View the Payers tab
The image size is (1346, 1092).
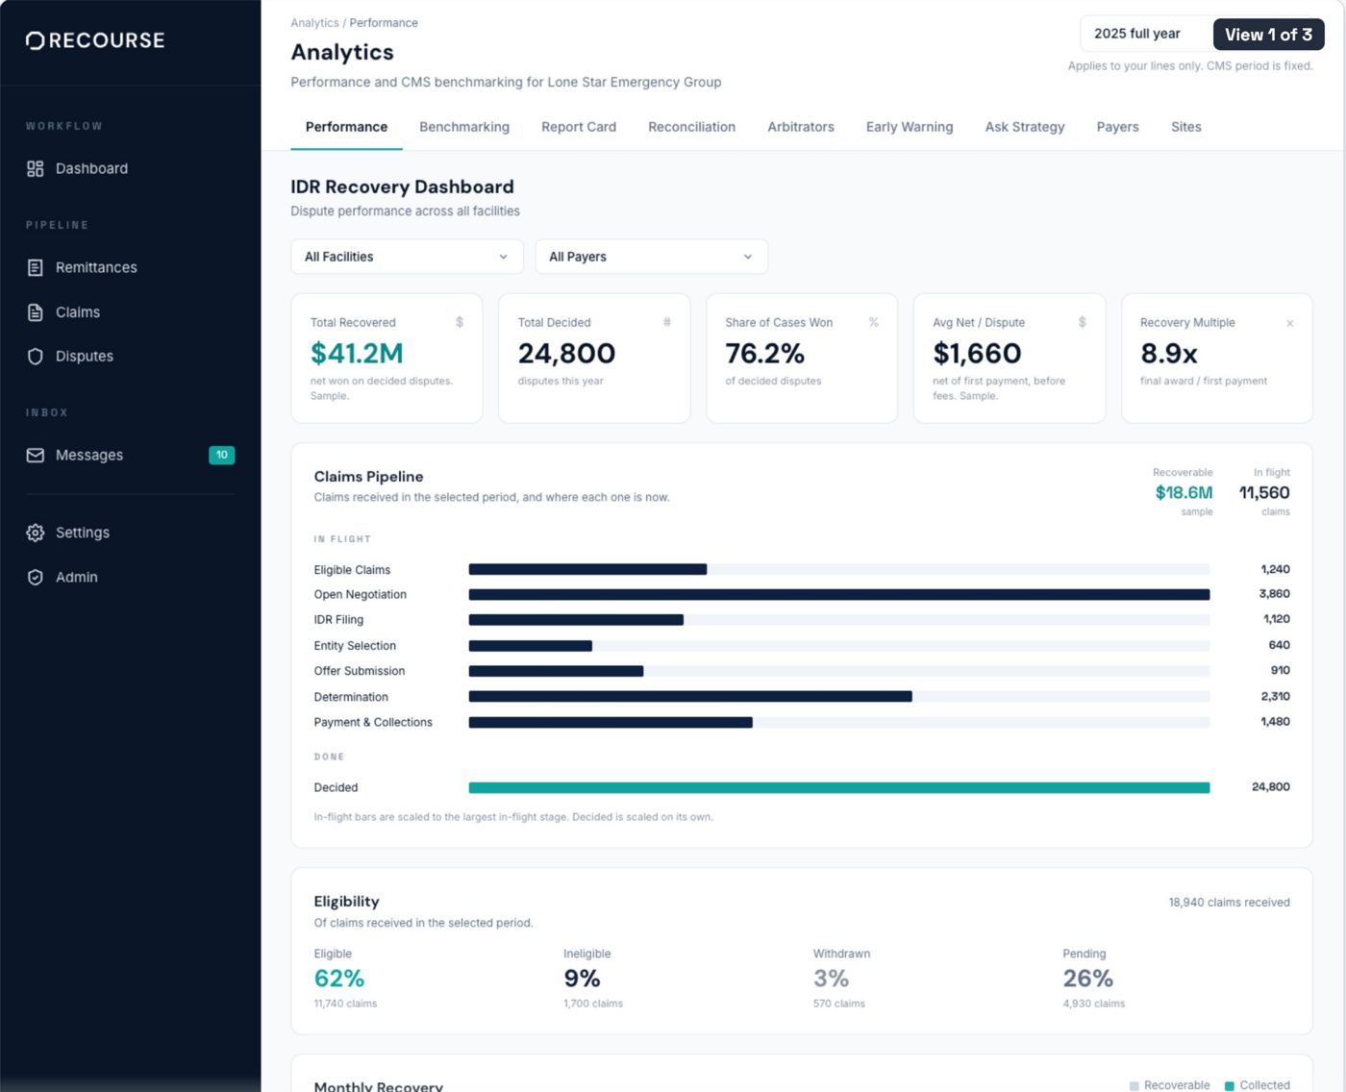coord(1118,127)
